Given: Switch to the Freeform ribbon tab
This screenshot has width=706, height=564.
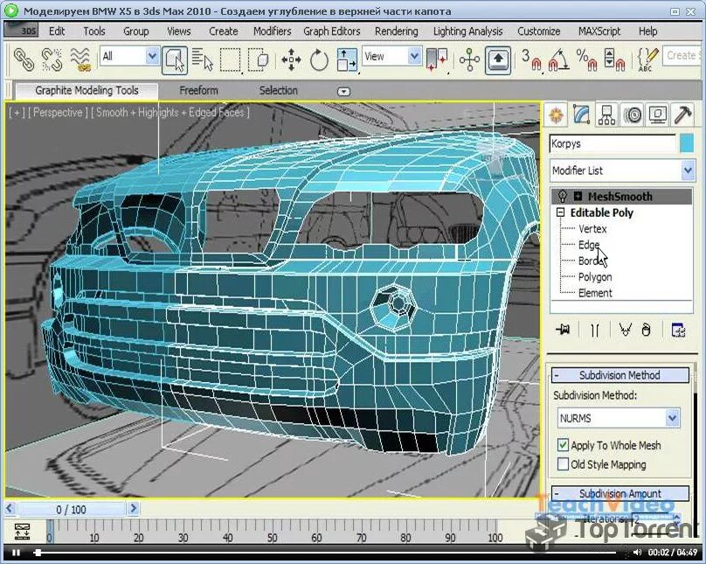Looking at the screenshot, I should coord(198,91).
